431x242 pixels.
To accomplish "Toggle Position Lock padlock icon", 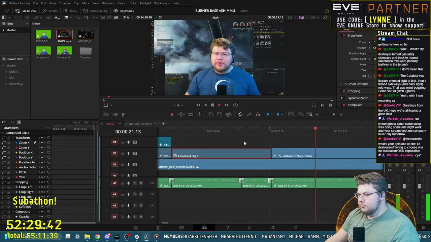I will (258, 115).
